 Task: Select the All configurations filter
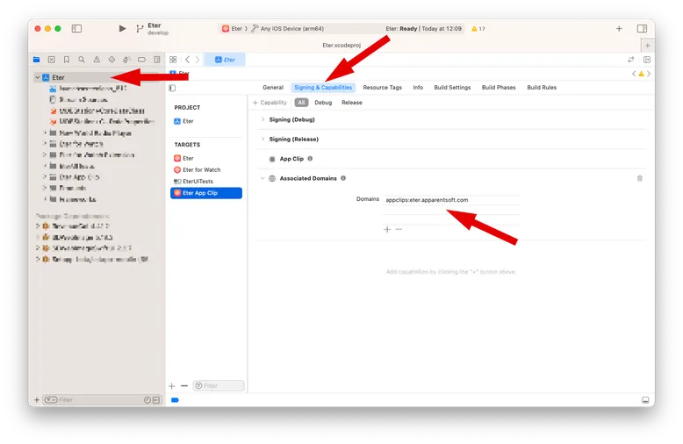[301, 103]
